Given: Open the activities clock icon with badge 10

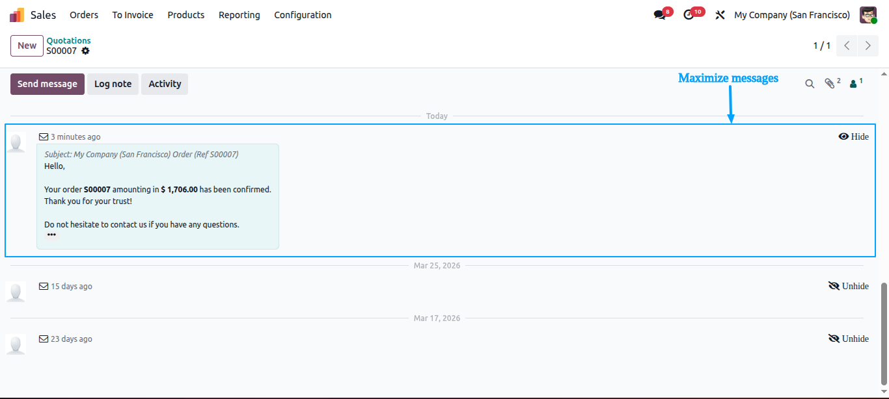Looking at the screenshot, I should tap(689, 15).
